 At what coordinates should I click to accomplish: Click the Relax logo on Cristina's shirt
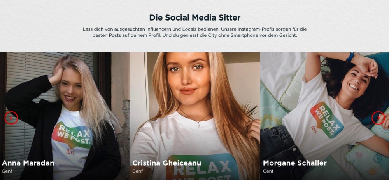tap(203, 167)
